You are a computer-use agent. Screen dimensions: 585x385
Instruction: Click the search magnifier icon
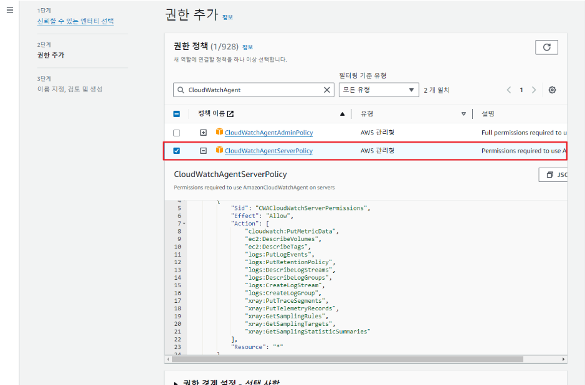click(181, 90)
